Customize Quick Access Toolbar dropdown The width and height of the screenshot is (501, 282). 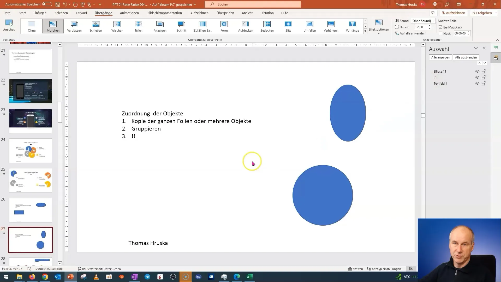tap(100, 4)
